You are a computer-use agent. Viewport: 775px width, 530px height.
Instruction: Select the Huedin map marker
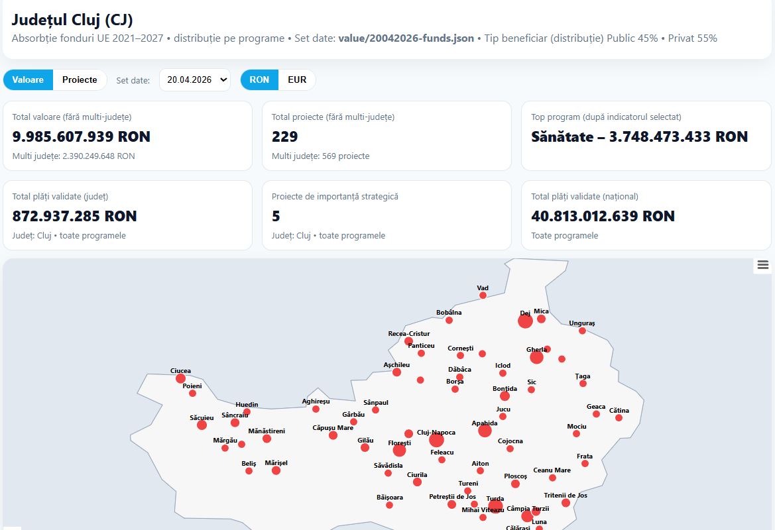click(x=247, y=411)
